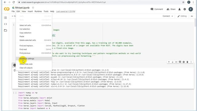The image size is (197, 111).
Task: Go back in the browser
Action: (x=5, y=2)
